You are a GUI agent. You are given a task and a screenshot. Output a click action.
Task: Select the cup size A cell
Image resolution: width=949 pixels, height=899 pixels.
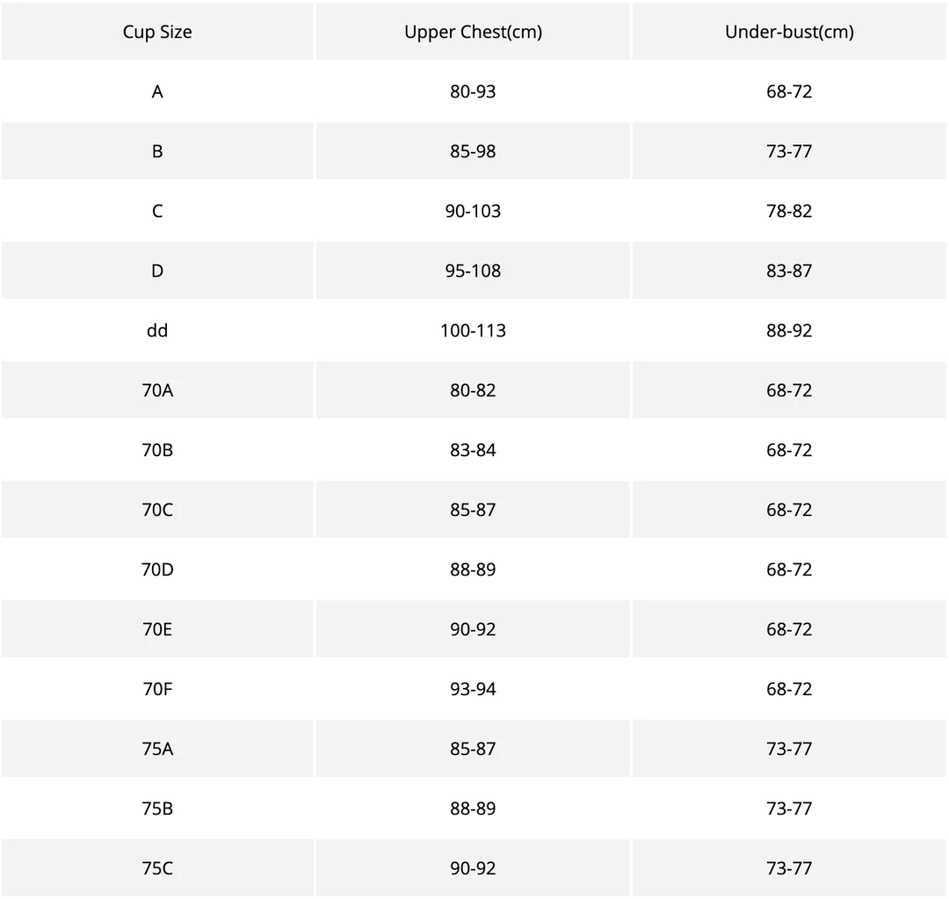[x=157, y=91]
